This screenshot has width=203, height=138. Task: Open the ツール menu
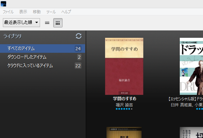[x=51, y=12]
